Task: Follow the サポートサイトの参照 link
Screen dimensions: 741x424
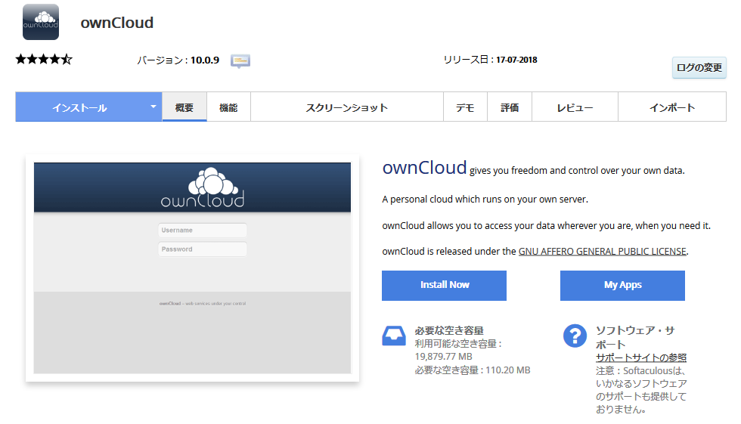Action: click(x=640, y=357)
